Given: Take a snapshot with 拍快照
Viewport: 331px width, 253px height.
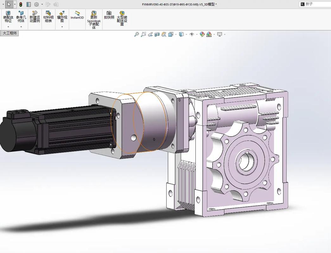Looking at the screenshot, I should [x=109, y=15].
